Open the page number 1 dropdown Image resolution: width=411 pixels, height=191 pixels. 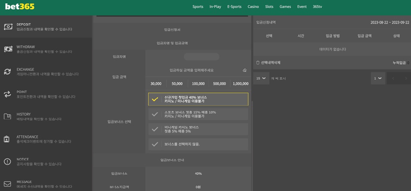click(x=378, y=78)
